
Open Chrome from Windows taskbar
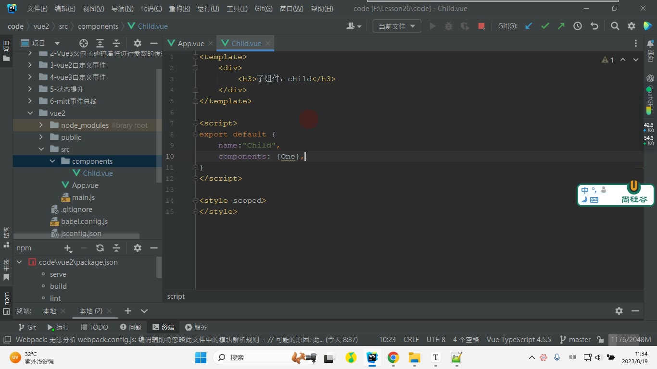[393, 357]
